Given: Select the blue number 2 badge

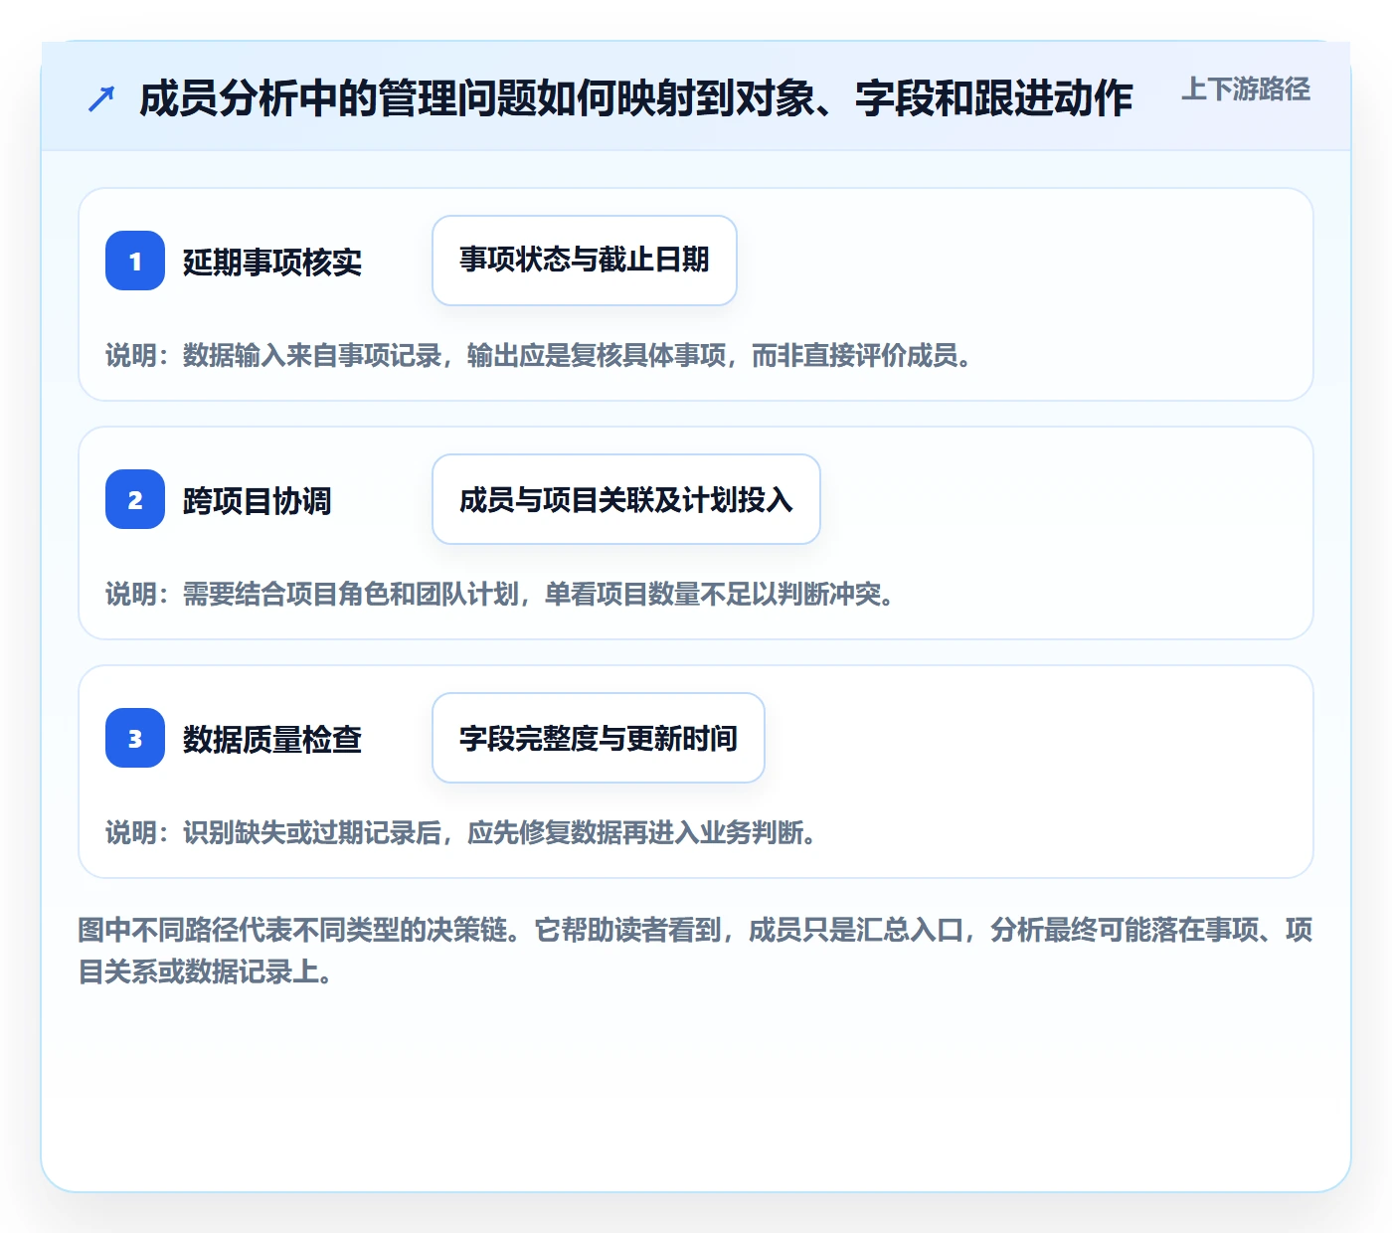Looking at the screenshot, I should [x=135, y=499].
